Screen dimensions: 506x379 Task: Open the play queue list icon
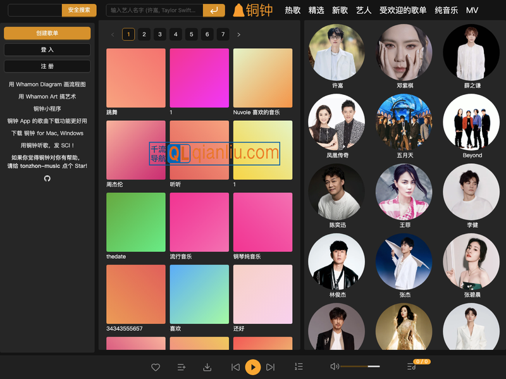tap(411, 367)
